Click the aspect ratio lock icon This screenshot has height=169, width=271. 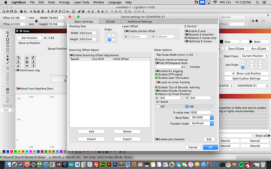[36, 21]
